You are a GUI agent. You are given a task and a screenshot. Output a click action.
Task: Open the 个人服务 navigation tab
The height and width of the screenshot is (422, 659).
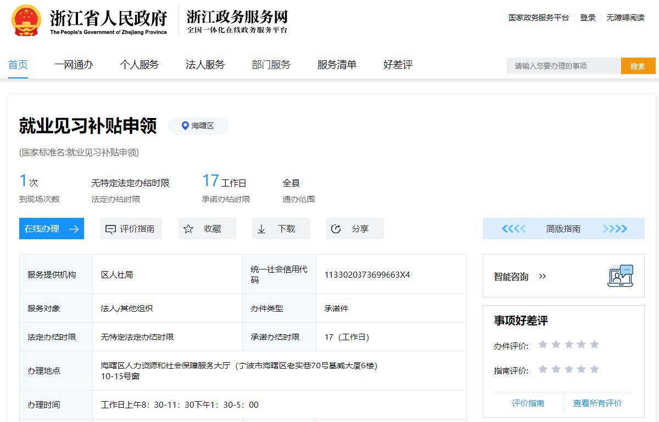pos(139,65)
